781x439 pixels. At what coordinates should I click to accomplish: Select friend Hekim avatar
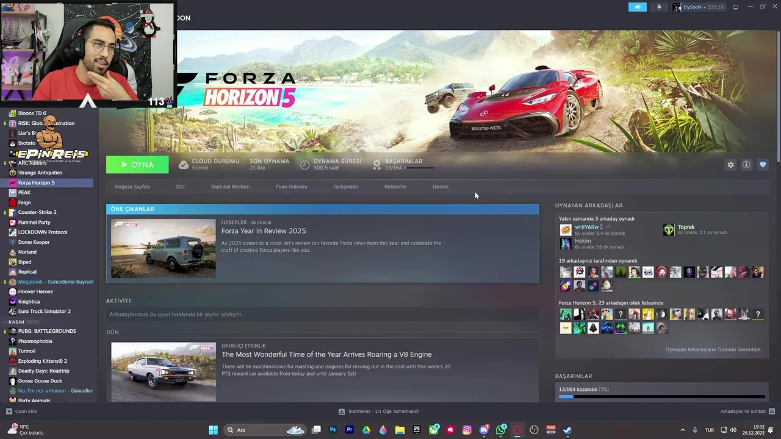(x=566, y=244)
